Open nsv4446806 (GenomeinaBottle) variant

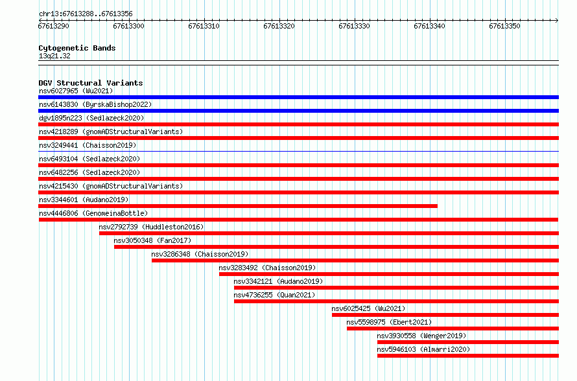93,213
